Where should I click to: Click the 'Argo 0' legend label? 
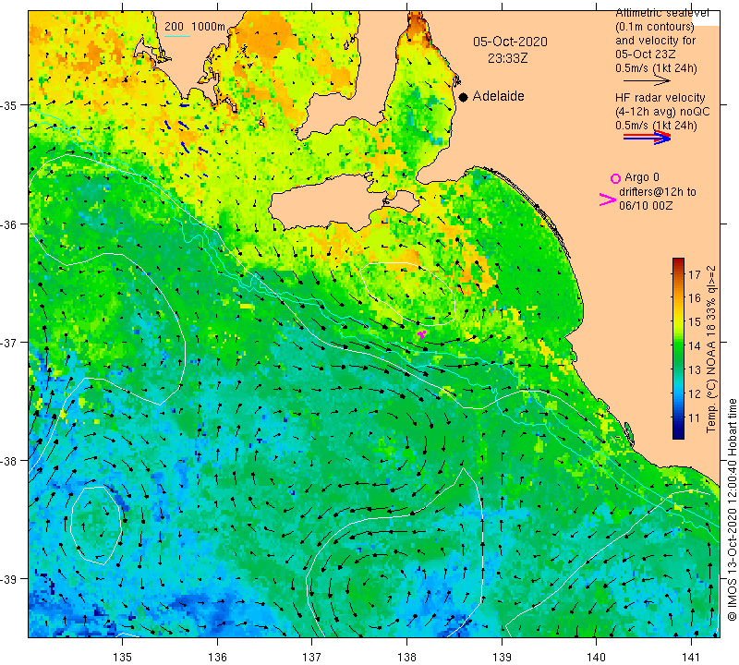coord(641,177)
